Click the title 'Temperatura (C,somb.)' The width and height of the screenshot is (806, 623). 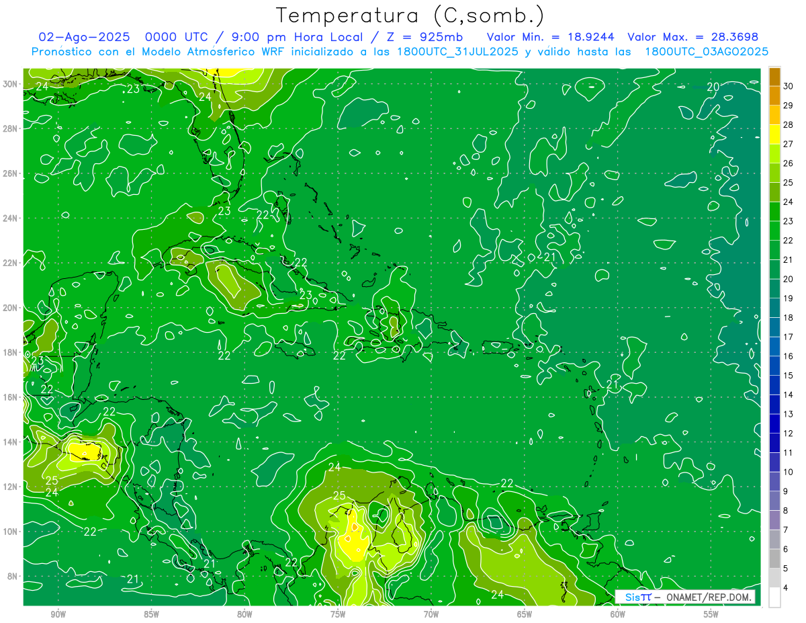410,15
